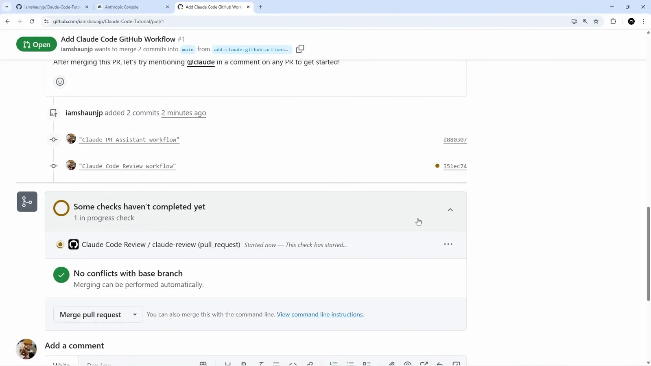The width and height of the screenshot is (651, 366).
Task: Click the pending status dot next to 351ec74
Action: [x=437, y=166]
